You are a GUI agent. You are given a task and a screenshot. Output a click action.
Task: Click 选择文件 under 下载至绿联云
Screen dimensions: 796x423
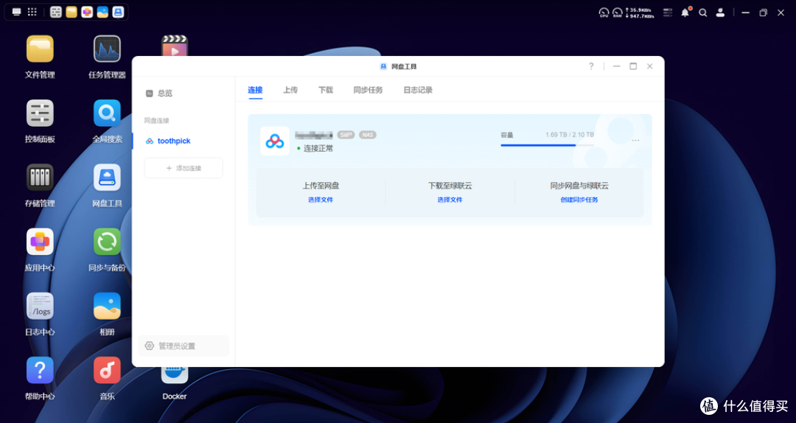450,200
